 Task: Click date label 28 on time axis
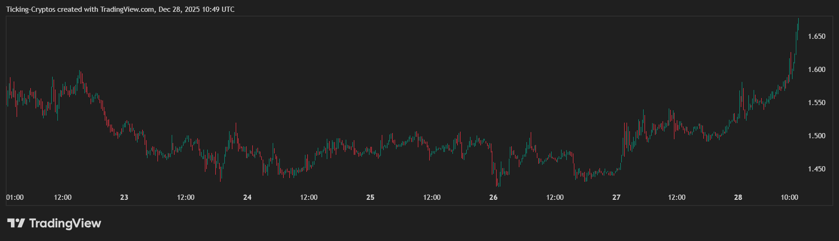[x=738, y=197]
